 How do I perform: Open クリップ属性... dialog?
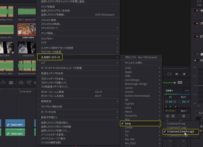coord(78,33)
